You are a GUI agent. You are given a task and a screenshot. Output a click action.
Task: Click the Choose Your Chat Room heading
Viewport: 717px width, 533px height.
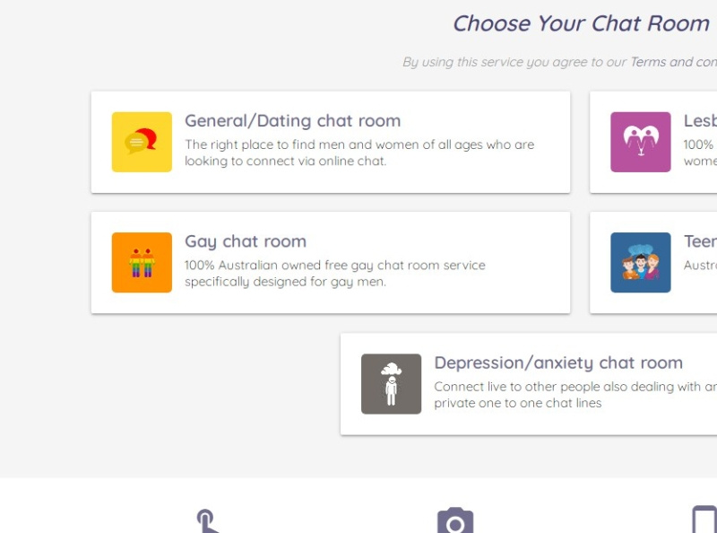(x=581, y=24)
